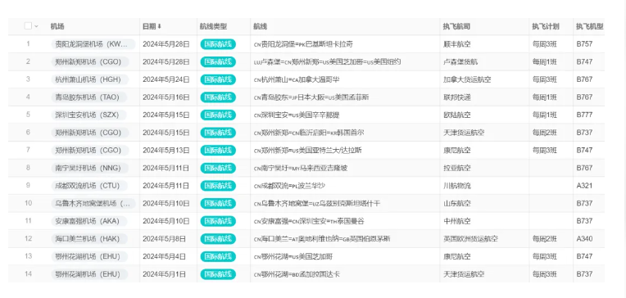Open the 深圳宝安机场 (SZX) airport tag
626x298 pixels.
(88, 115)
